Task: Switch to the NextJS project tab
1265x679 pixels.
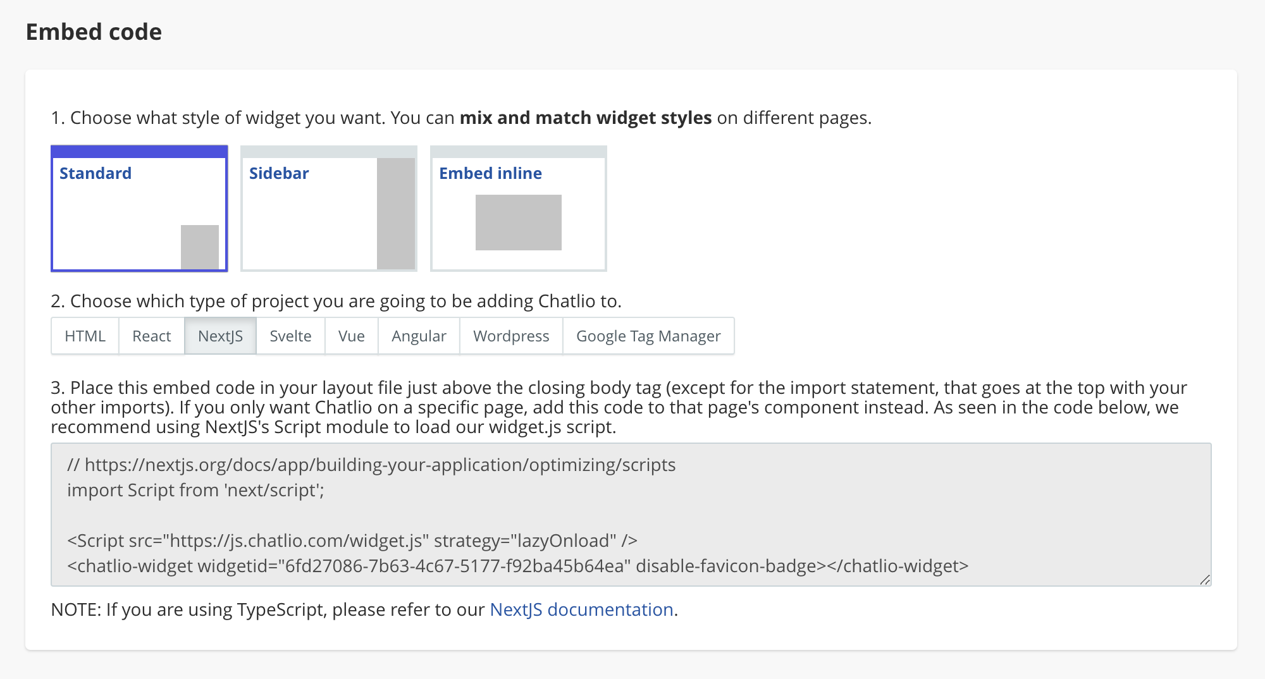Action: click(220, 336)
